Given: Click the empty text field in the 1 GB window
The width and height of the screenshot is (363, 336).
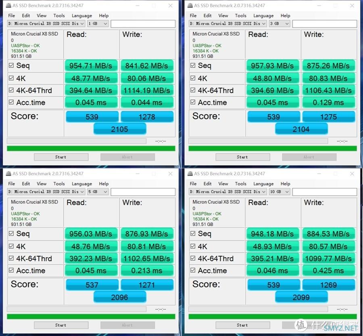Looking at the screenshot, I should (x=143, y=24).
